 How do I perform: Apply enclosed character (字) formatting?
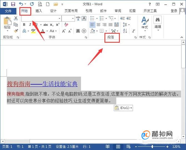tap(84, 31)
